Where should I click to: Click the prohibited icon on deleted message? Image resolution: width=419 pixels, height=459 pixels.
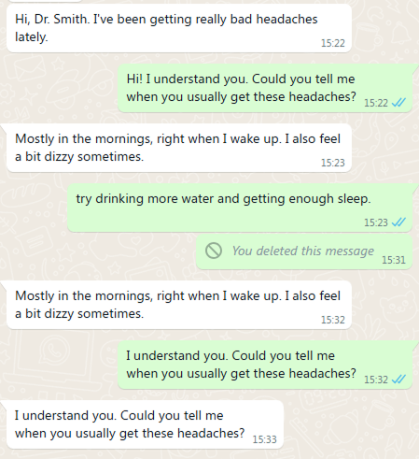[x=214, y=251]
